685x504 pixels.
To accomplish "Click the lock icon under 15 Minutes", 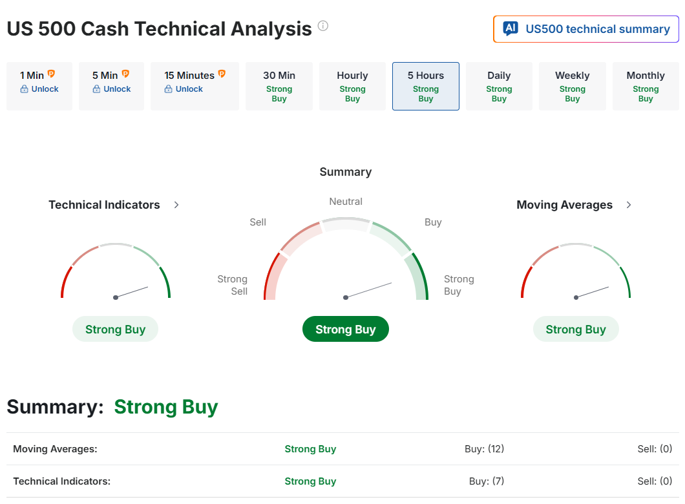I will point(169,89).
